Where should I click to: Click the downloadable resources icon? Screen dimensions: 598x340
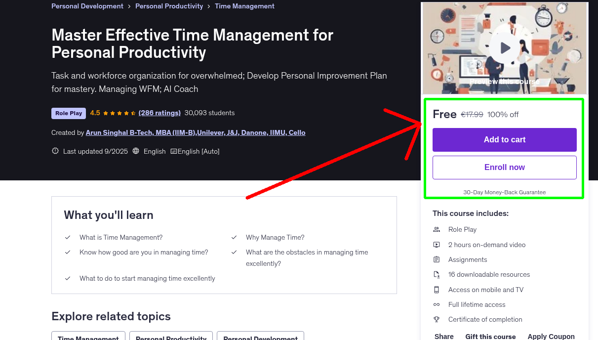(x=437, y=274)
